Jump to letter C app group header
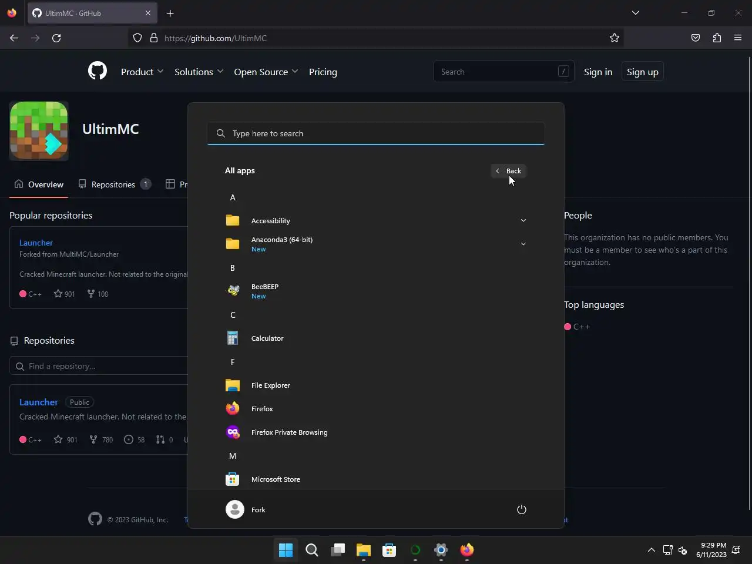This screenshot has height=564, width=752. pos(233,315)
